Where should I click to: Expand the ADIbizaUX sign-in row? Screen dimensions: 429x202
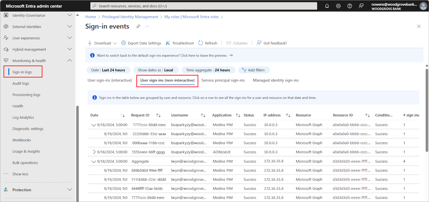95,152
